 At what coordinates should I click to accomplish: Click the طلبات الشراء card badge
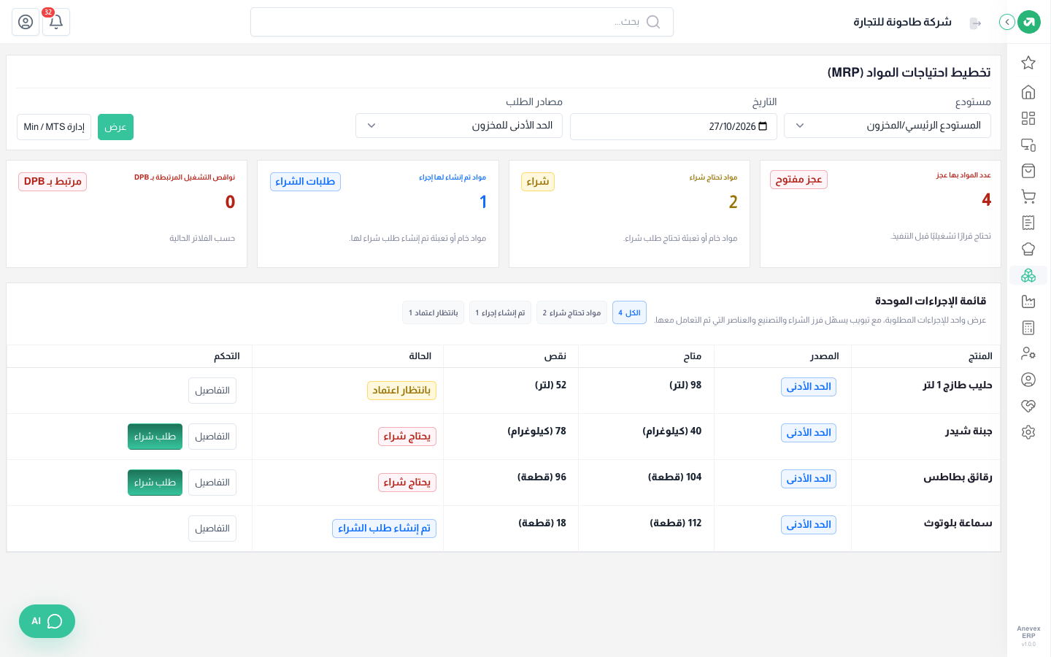coord(305,182)
